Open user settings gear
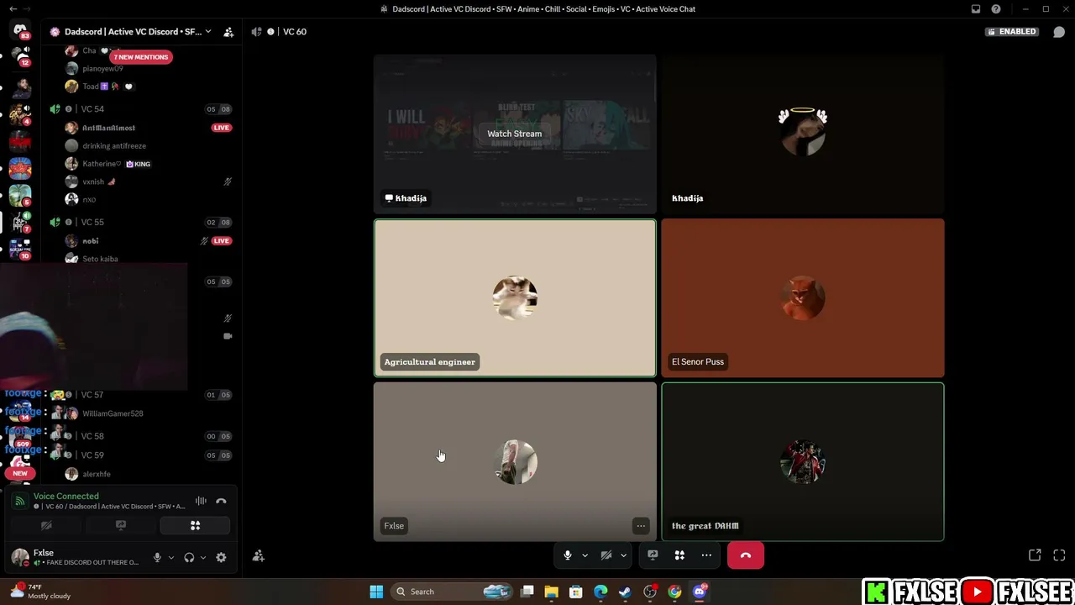 click(221, 557)
